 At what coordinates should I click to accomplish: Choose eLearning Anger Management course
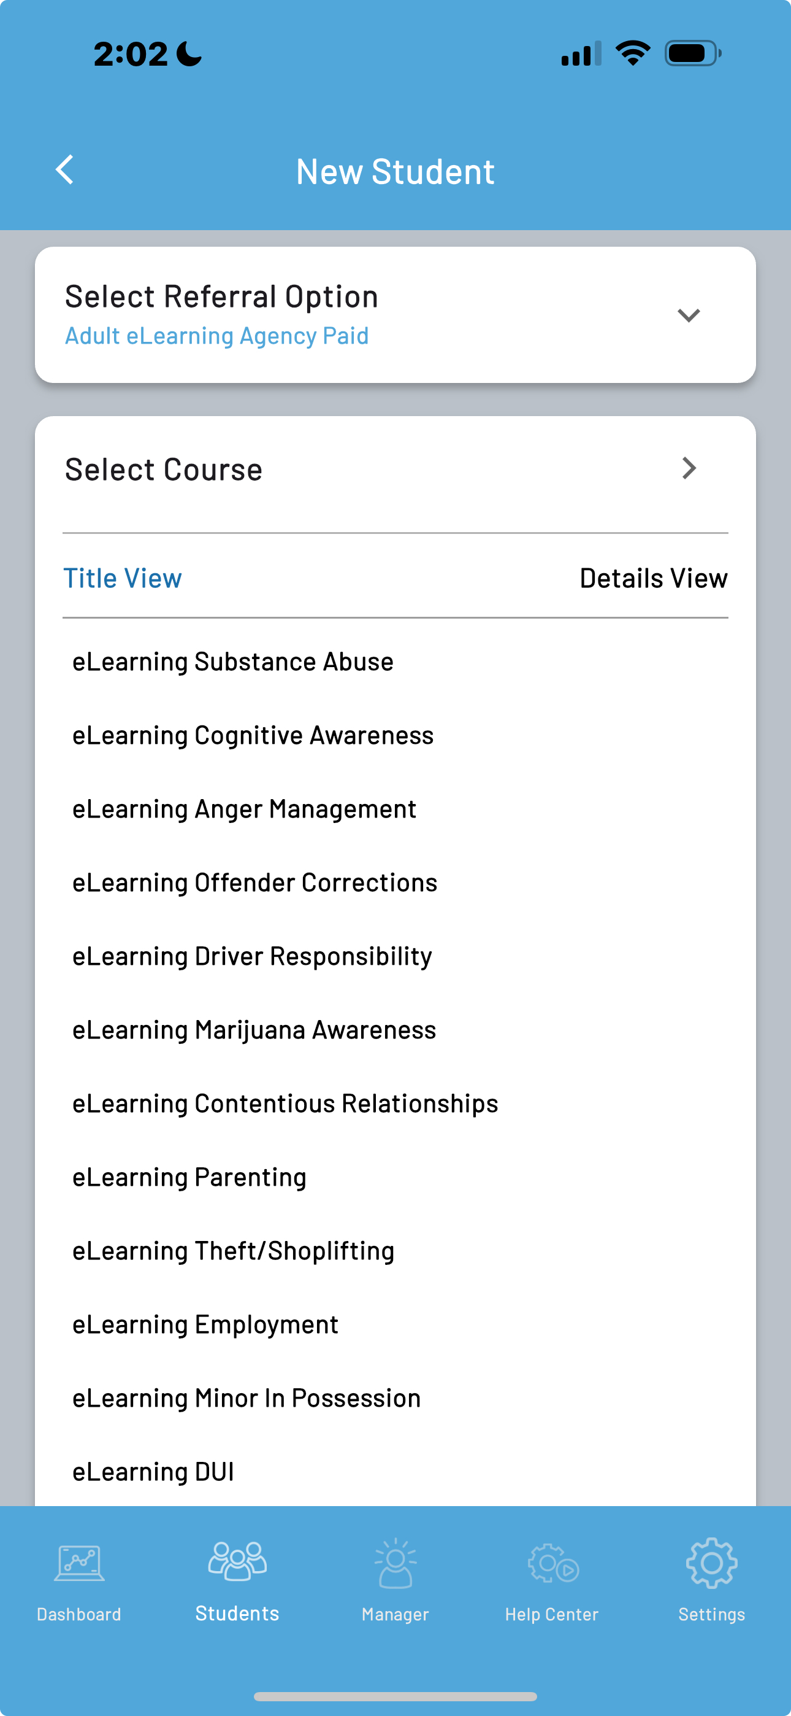pyautogui.click(x=245, y=809)
